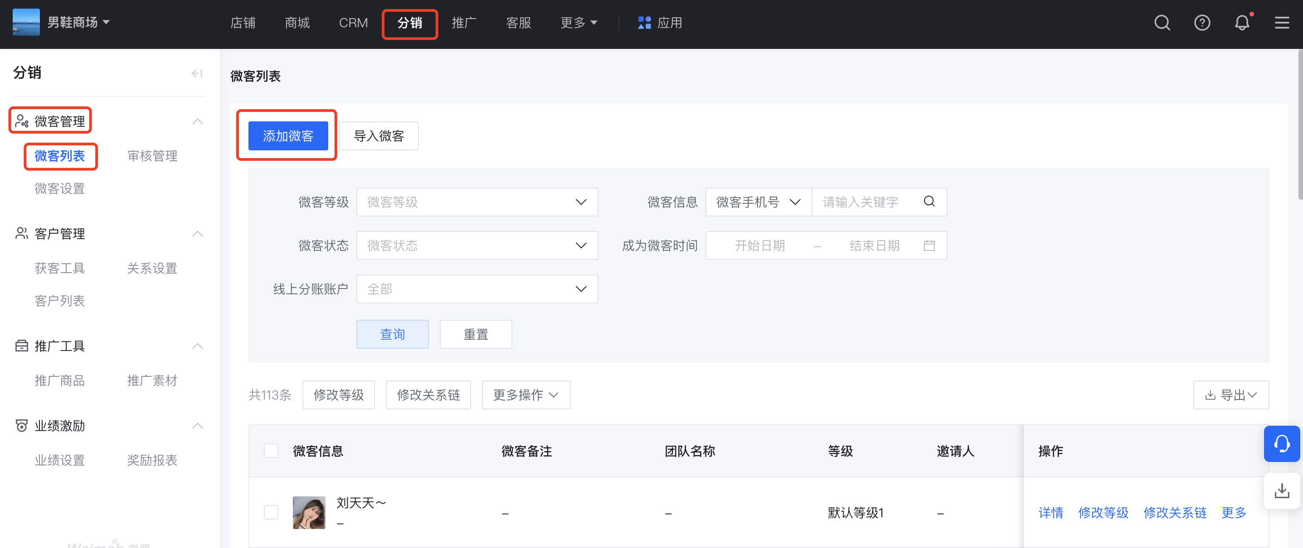This screenshot has height=548, width=1303.
Task: Open 推广素材 in the sidebar
Action: (152, 380)
